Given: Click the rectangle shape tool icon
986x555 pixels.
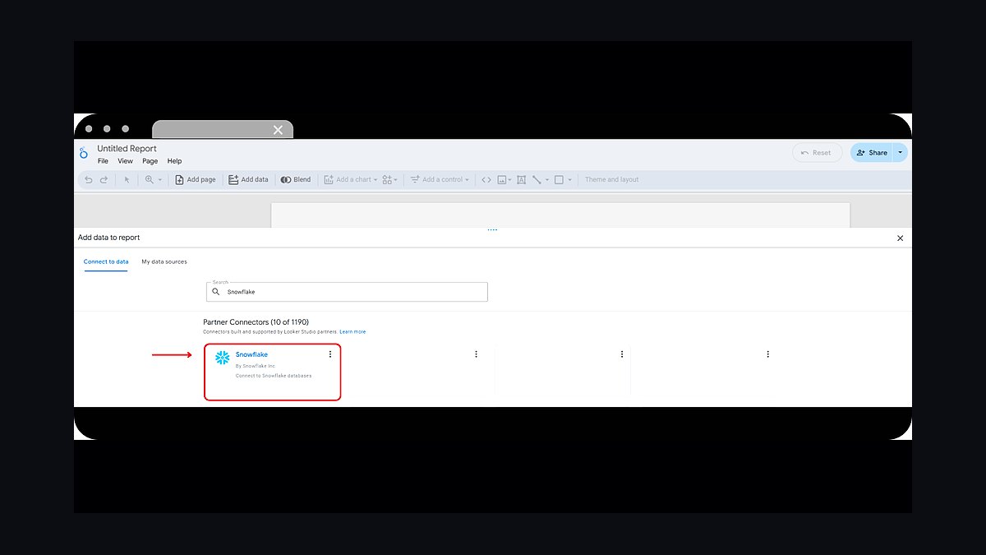Looking at the screenshot, I should click(559, 179).
